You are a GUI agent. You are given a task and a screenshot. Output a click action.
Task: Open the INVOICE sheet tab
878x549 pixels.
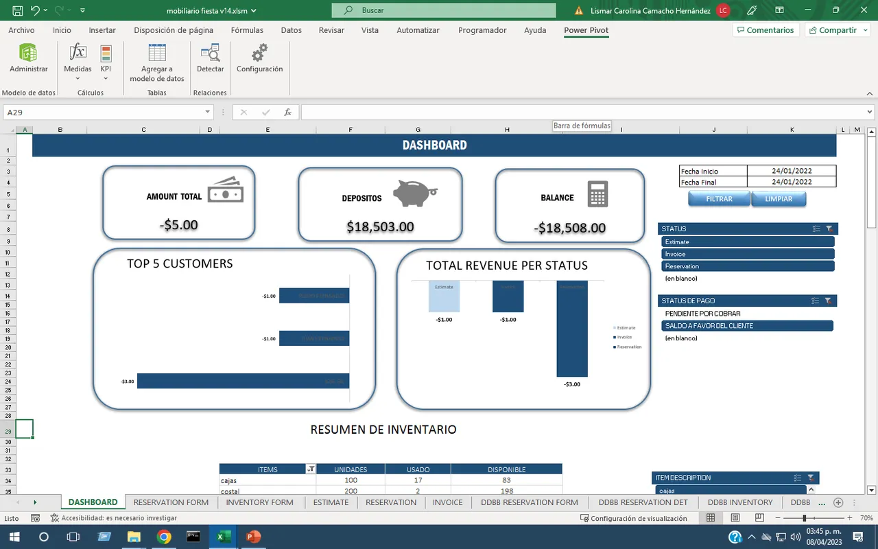click(x=447, y=502)
